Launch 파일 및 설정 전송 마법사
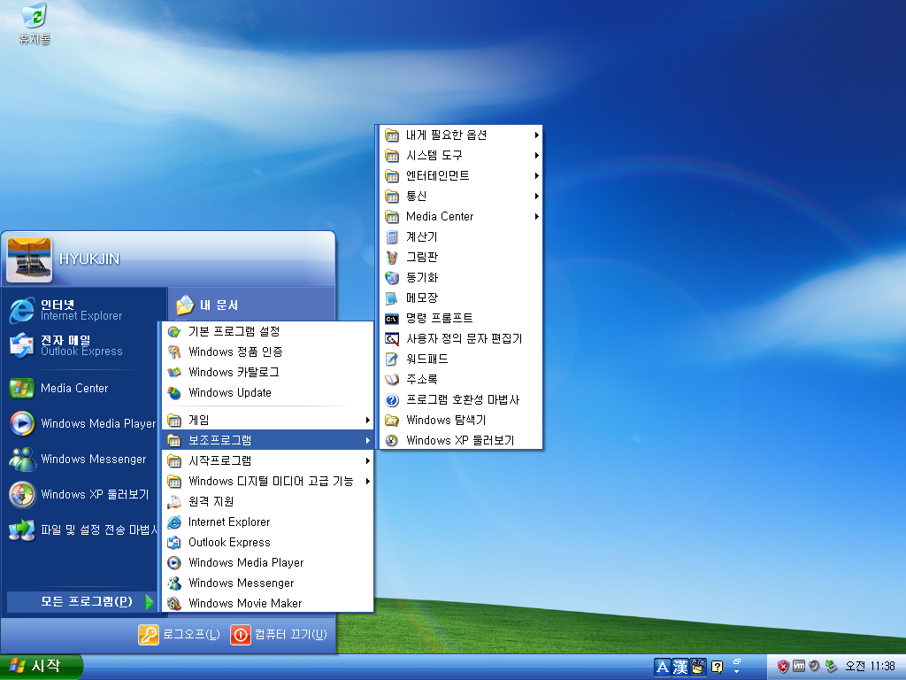This screenshot has height=680, width=906. 81,529
